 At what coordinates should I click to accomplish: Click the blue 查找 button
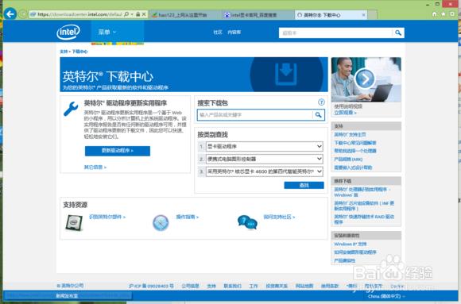pyautogui.click(x=304, y=185)
